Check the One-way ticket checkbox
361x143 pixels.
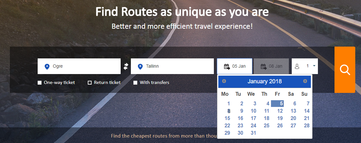point(40,83)
